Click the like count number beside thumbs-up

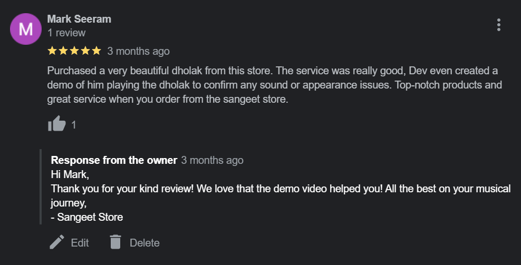(x=74, y=125)
